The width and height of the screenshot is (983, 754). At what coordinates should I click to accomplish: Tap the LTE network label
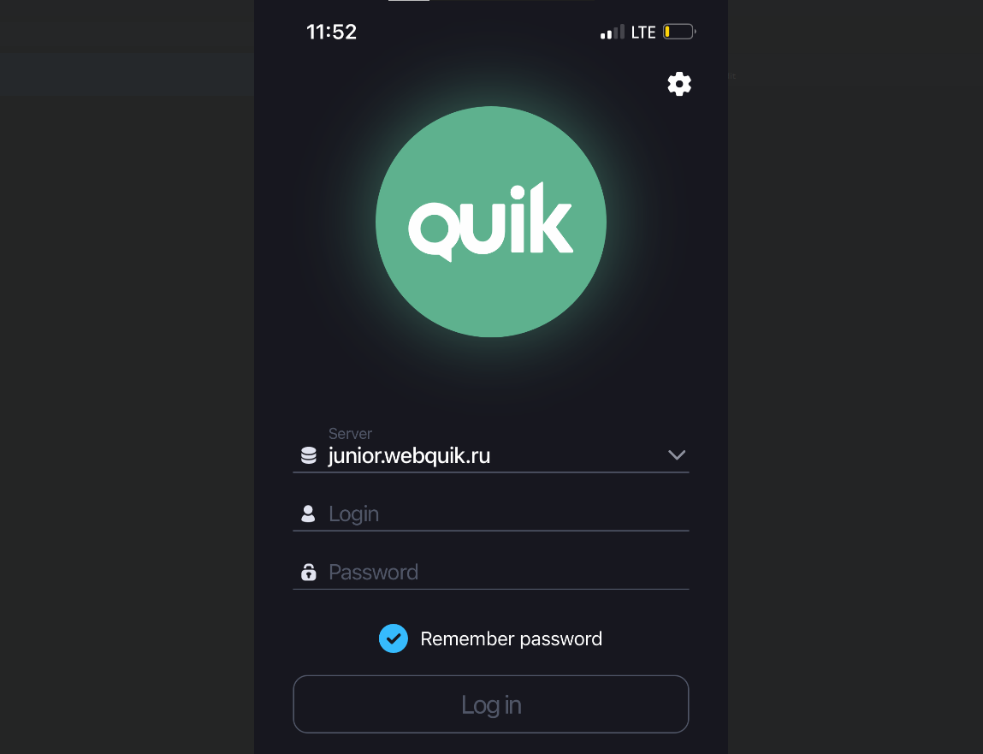tap(643, 32)
